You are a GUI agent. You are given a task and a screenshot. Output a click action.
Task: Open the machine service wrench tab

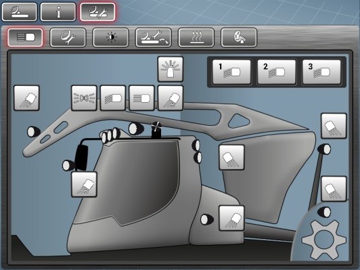click(x=68, y=37)
